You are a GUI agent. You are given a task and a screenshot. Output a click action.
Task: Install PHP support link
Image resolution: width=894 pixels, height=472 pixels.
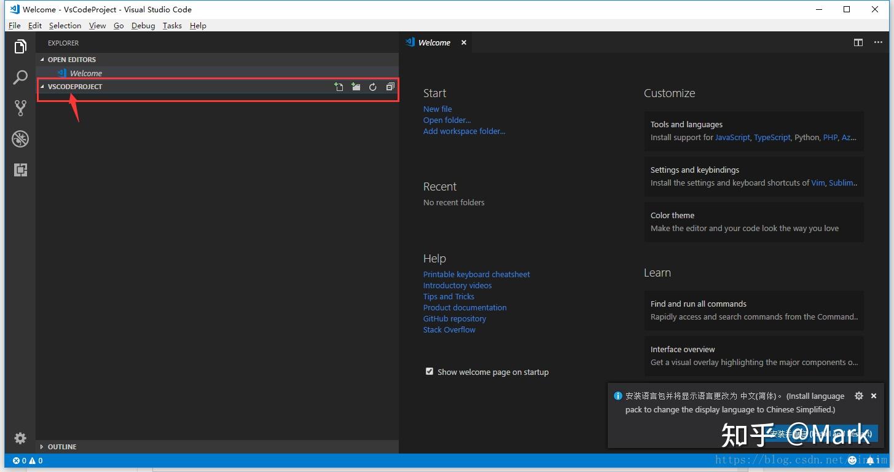point(830,137)
